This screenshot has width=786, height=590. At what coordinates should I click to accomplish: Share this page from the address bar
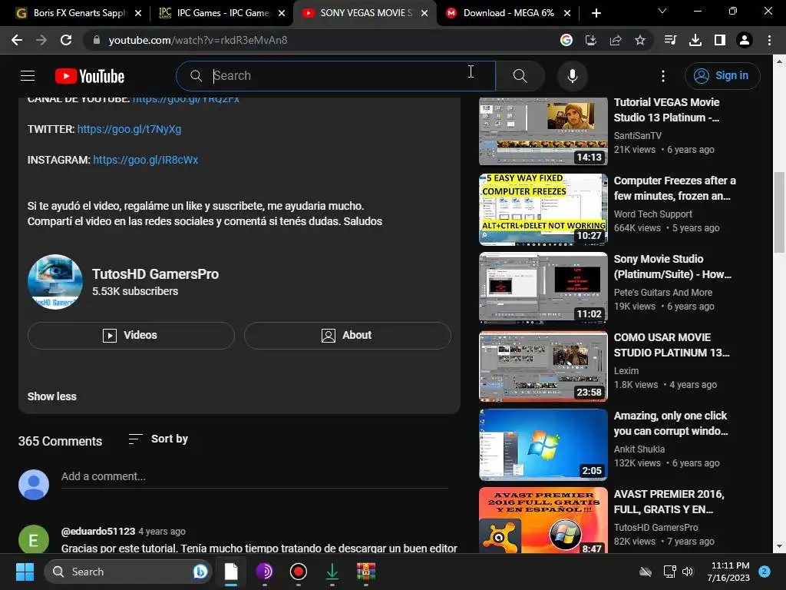[x=616, y=40]
